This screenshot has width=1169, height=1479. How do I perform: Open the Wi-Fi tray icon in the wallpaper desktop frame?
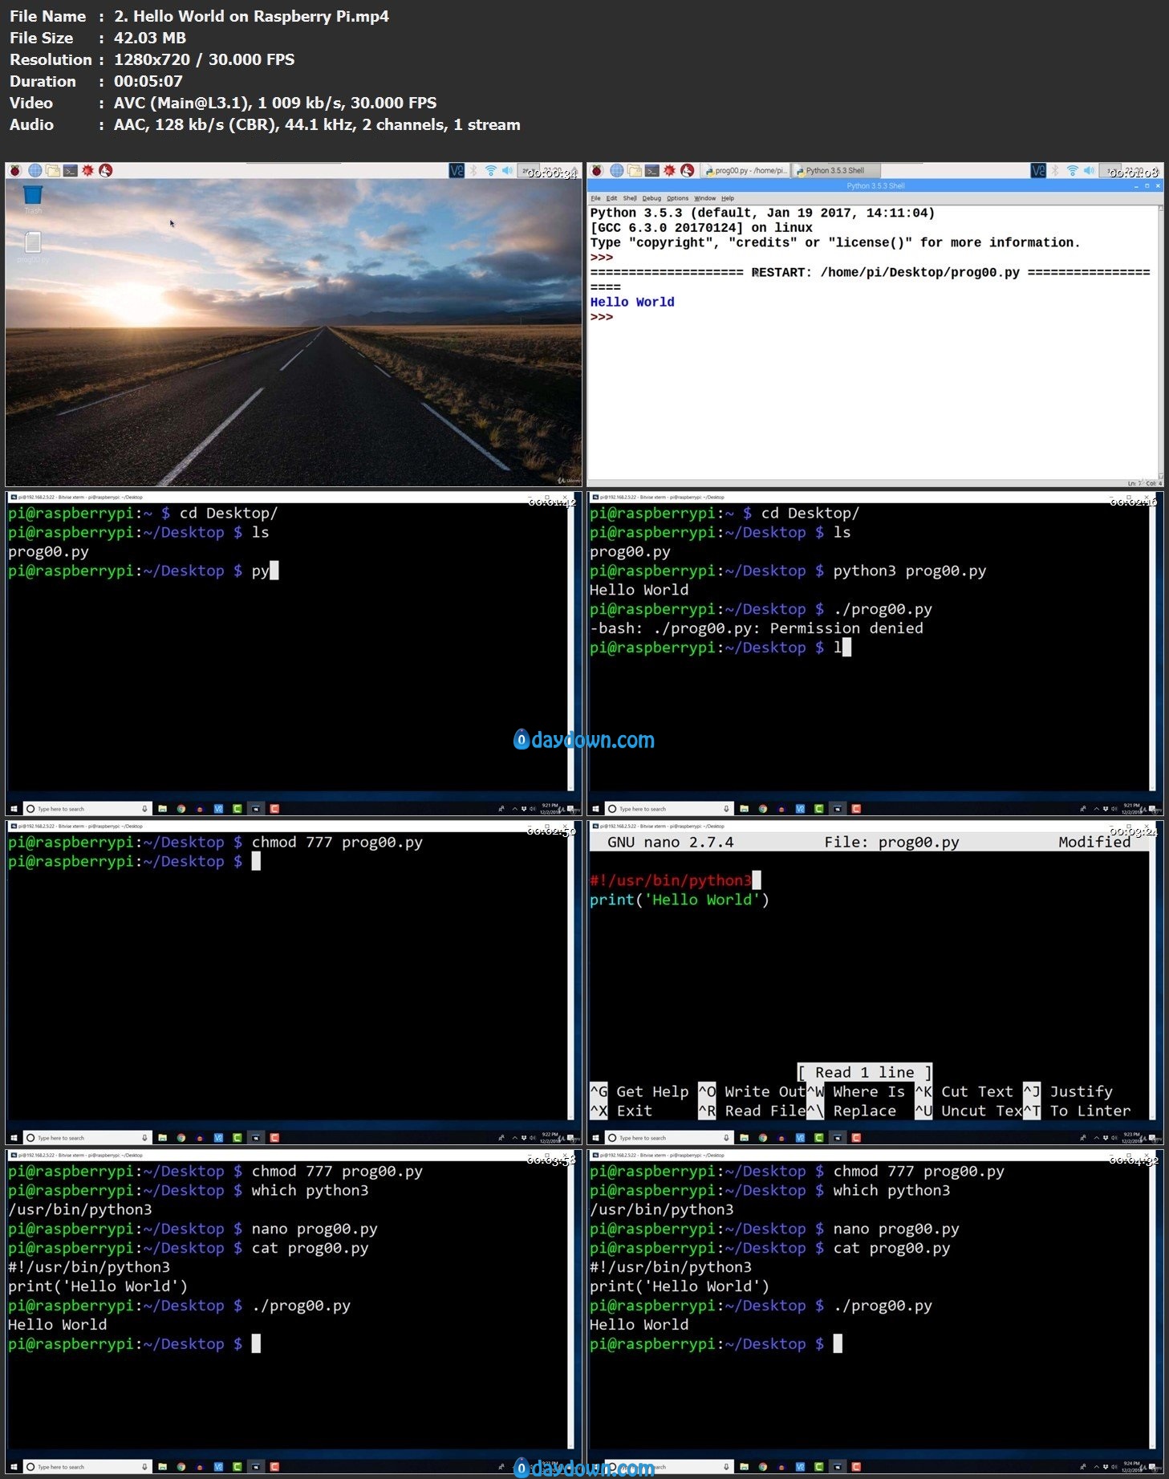(x=491, y=170)
